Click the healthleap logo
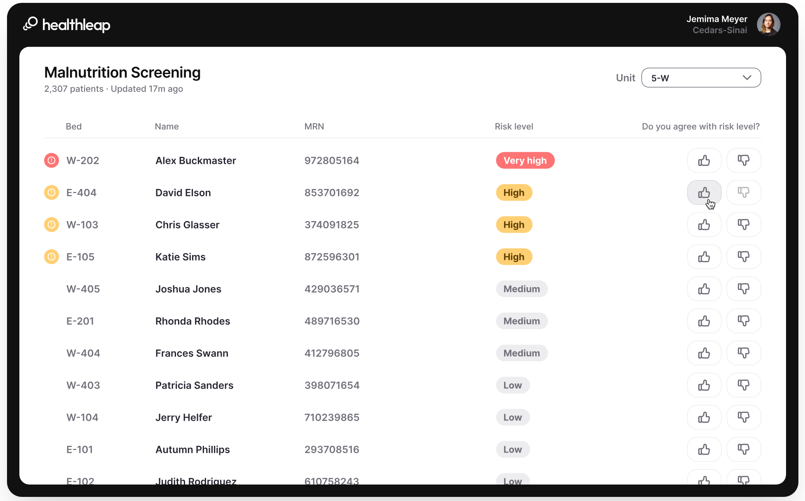Viewport: 805px width, 501px height. [x=67, y=25]
